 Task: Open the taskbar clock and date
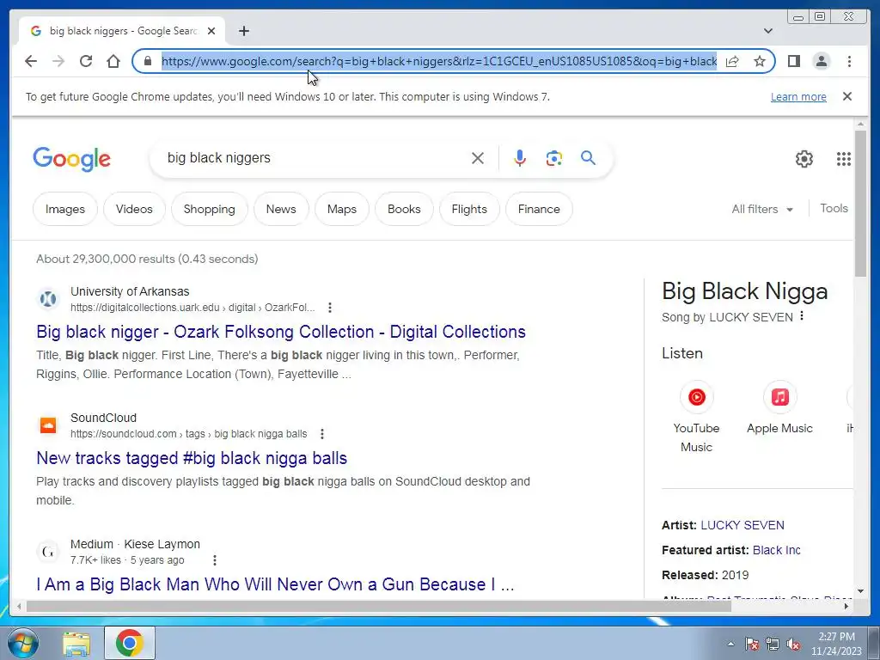(836, 644)
